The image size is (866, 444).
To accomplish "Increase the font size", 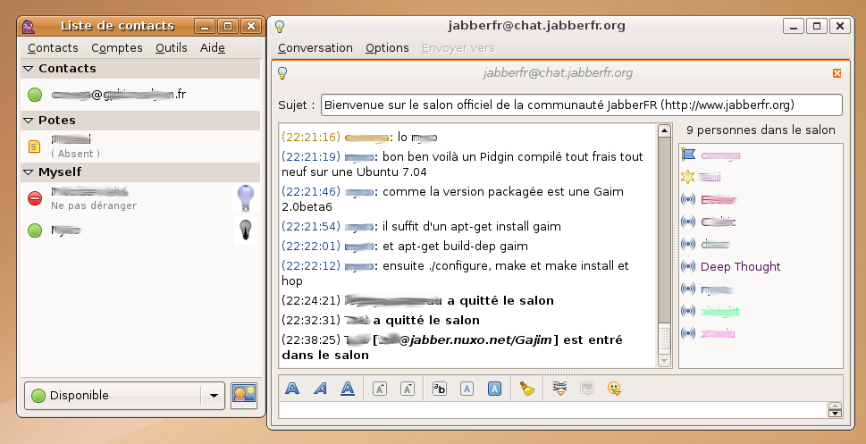I will click(379, 388).
